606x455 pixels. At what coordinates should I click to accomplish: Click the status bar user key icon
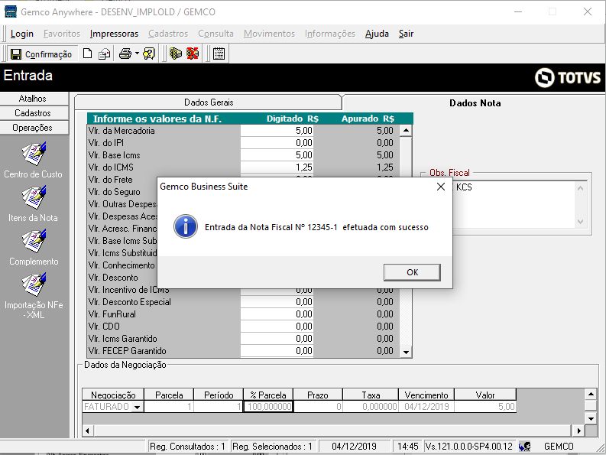click(525, 447)
